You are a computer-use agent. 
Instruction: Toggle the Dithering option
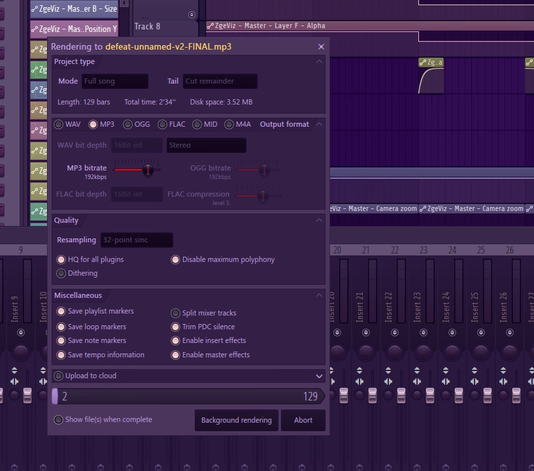tap(61, 273)
